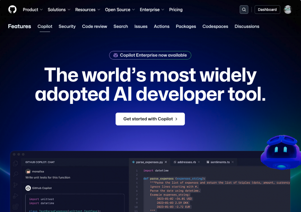Click 'Example expenses_string:' docstring line

coord(170,195)
